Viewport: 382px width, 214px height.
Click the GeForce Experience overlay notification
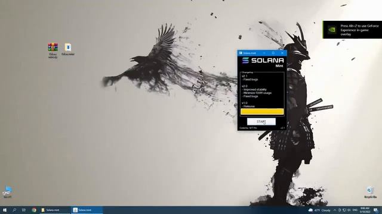(x=352, y=30)
